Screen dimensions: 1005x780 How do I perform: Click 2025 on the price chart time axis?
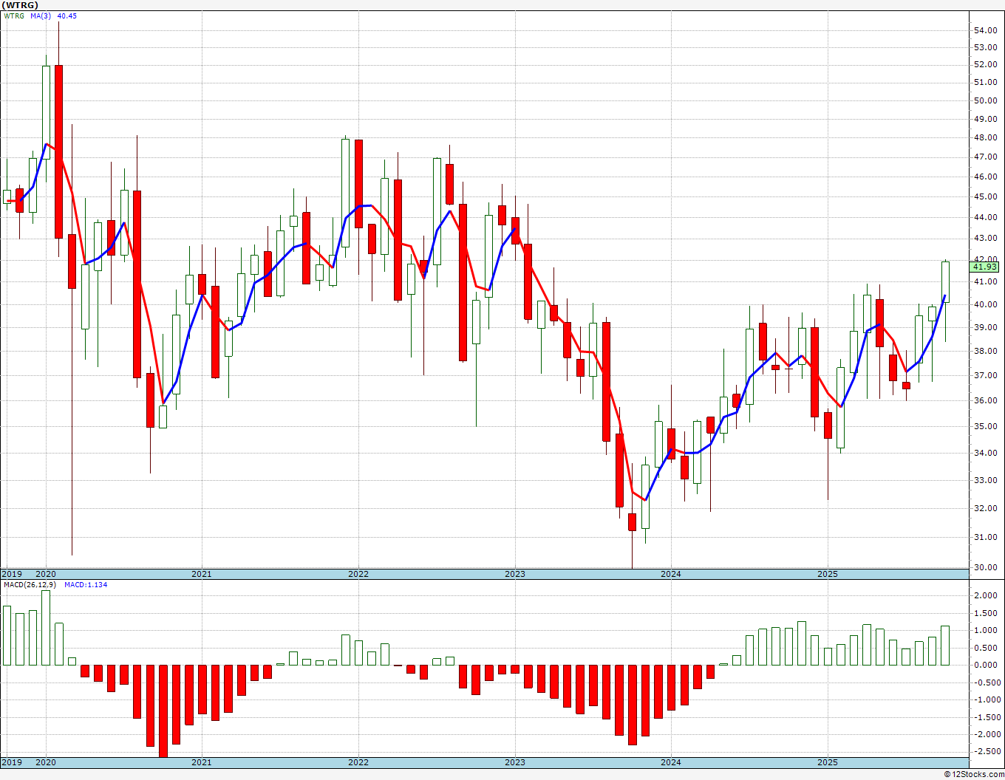point(828,574)
